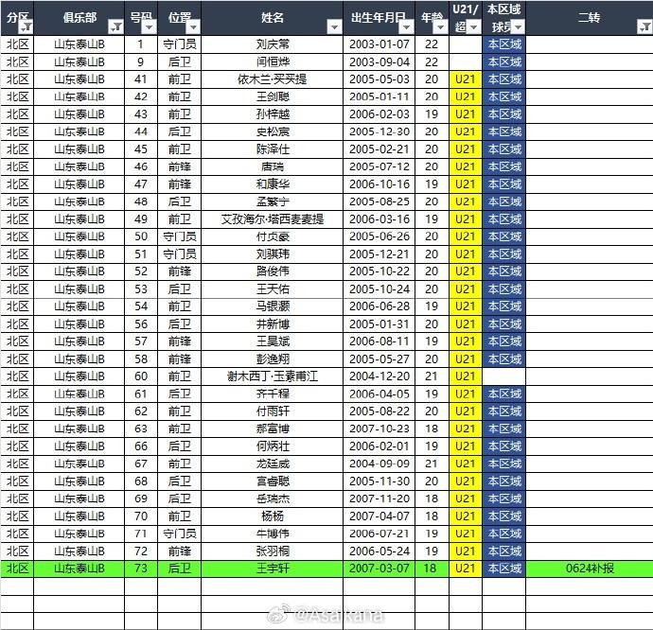Viewport: 653px width, 630px height.
Task: Open the 二转 column filter arrow
Action: 644,26
